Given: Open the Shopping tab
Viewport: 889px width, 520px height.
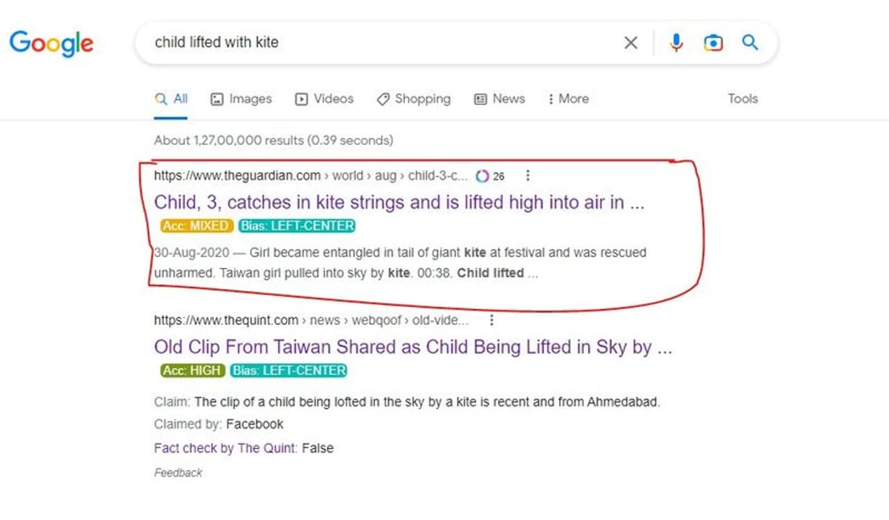Looking at the screenshot, I should [x=414, y=99].
